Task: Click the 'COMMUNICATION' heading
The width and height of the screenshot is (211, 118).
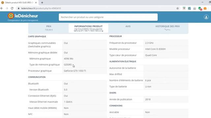Action: point(37,77)
